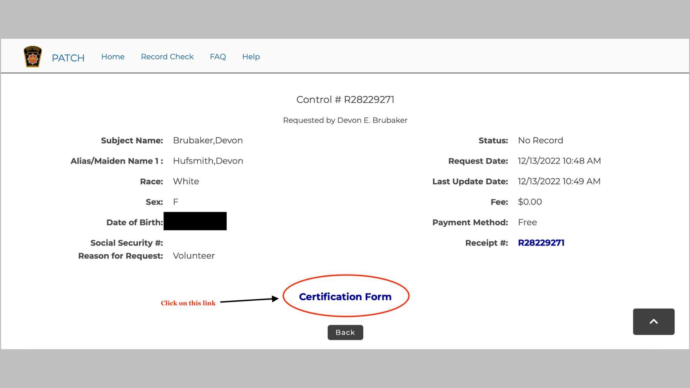
Task: Click the scroll-to-top chevron button
Action: pyautogui.click(x=654, y=322)
